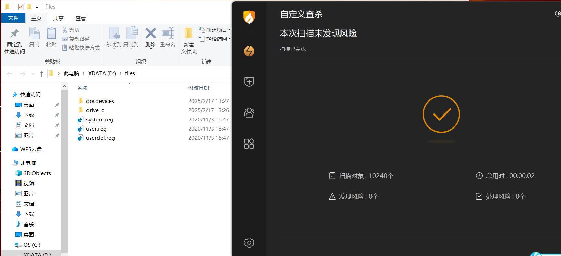Select the dosdevices folder
Image resolution: width=561 pixels, height=256 pixels.
(x=100, y=101)
